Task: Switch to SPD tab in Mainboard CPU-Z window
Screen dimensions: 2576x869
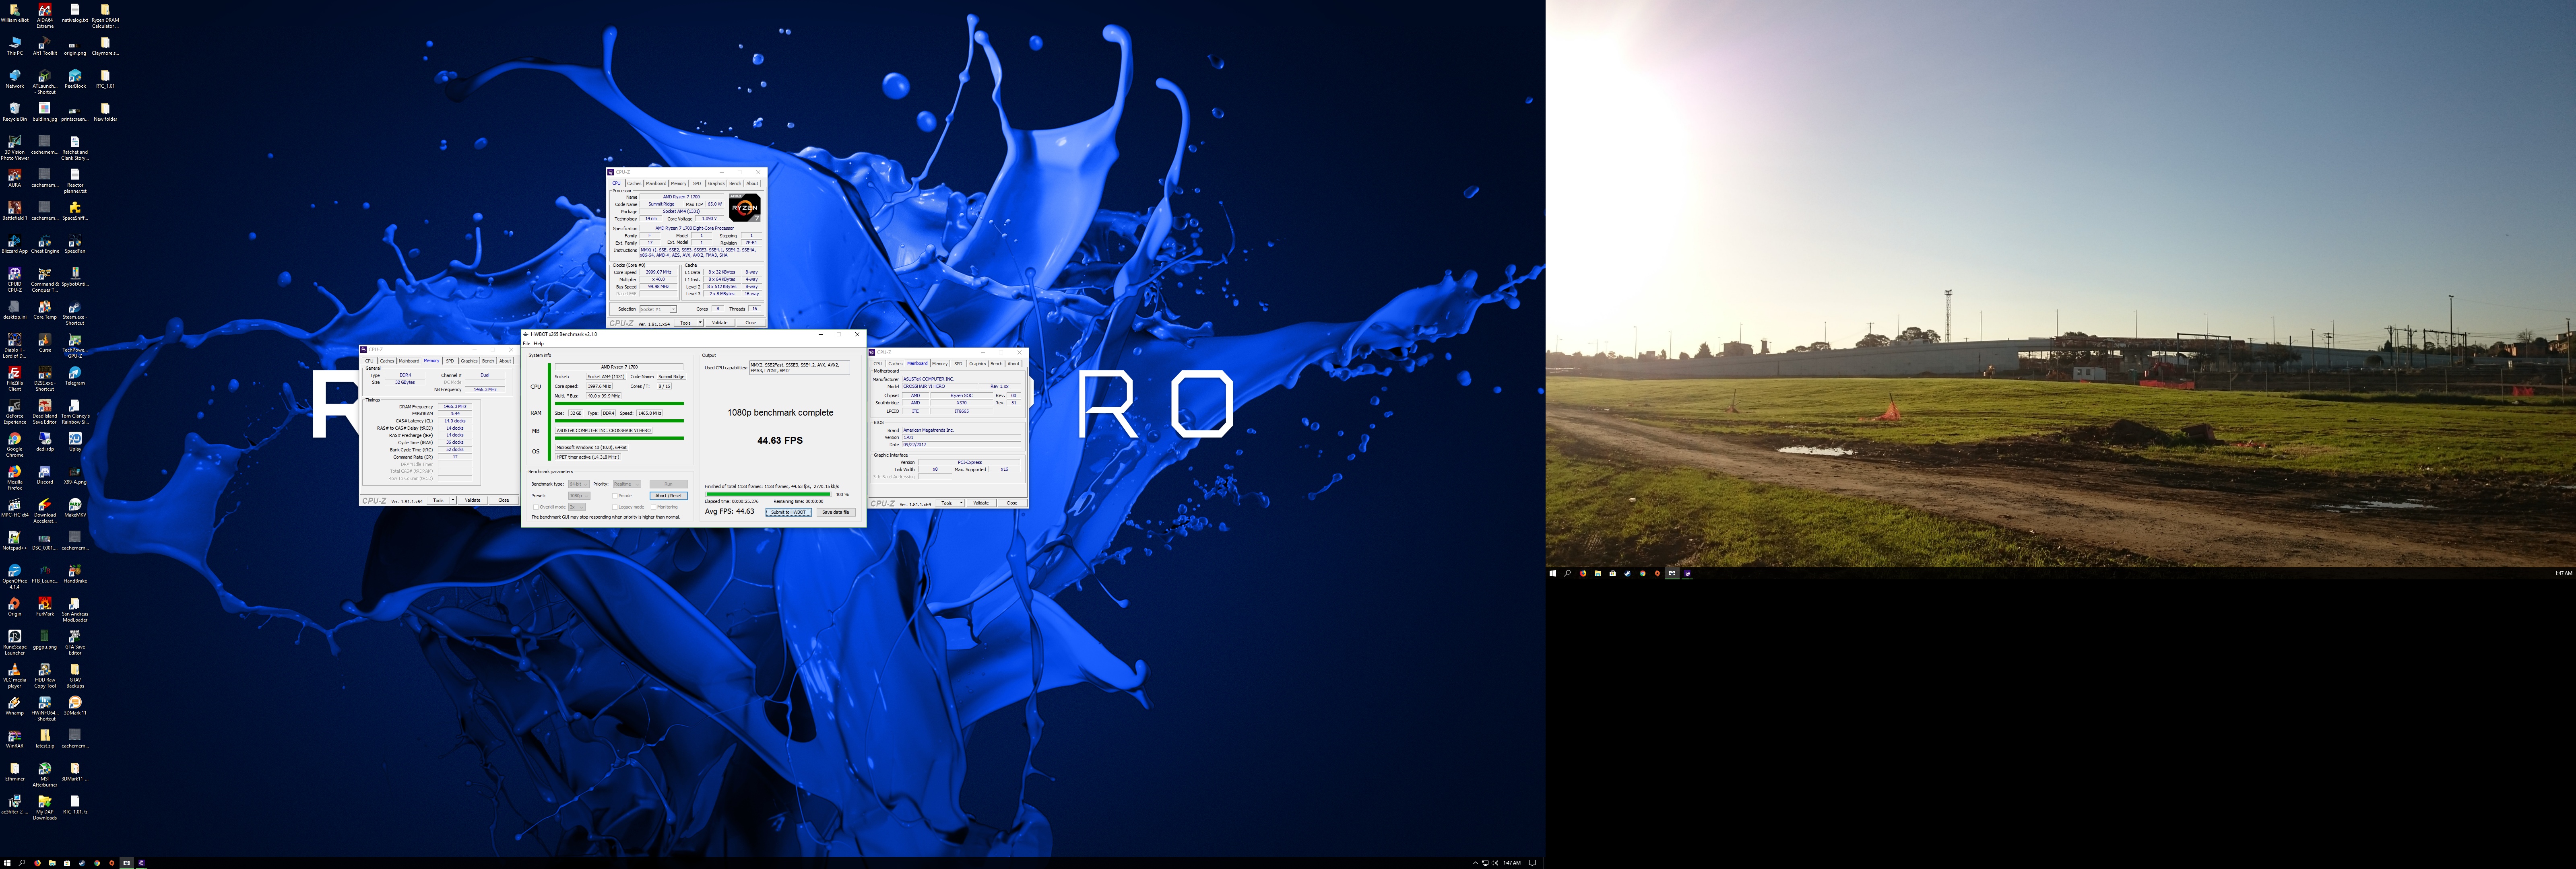Action: tap(958, 364)
